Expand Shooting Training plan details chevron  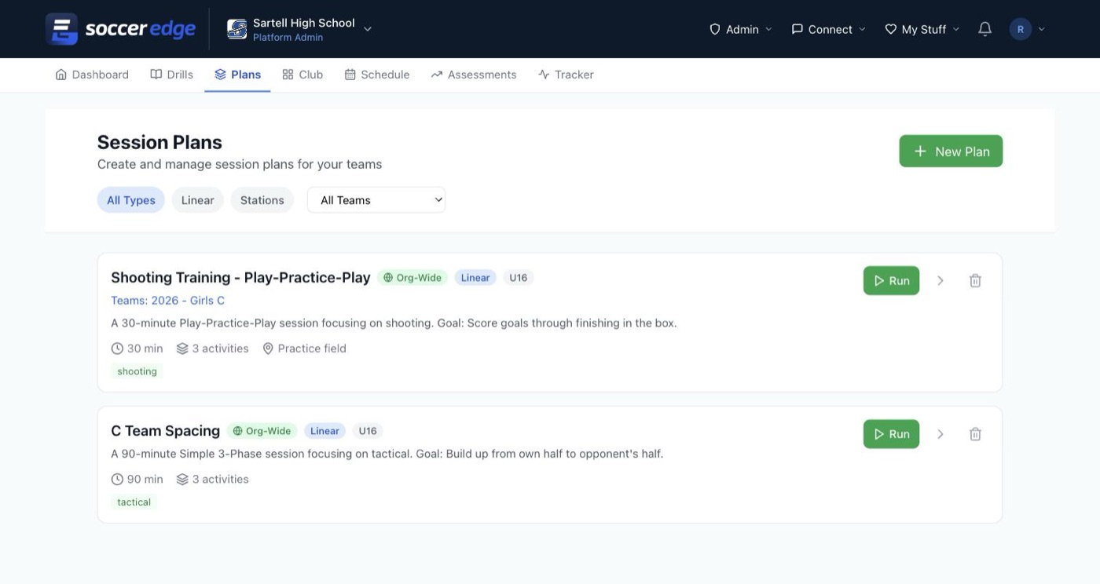(940, 280)
